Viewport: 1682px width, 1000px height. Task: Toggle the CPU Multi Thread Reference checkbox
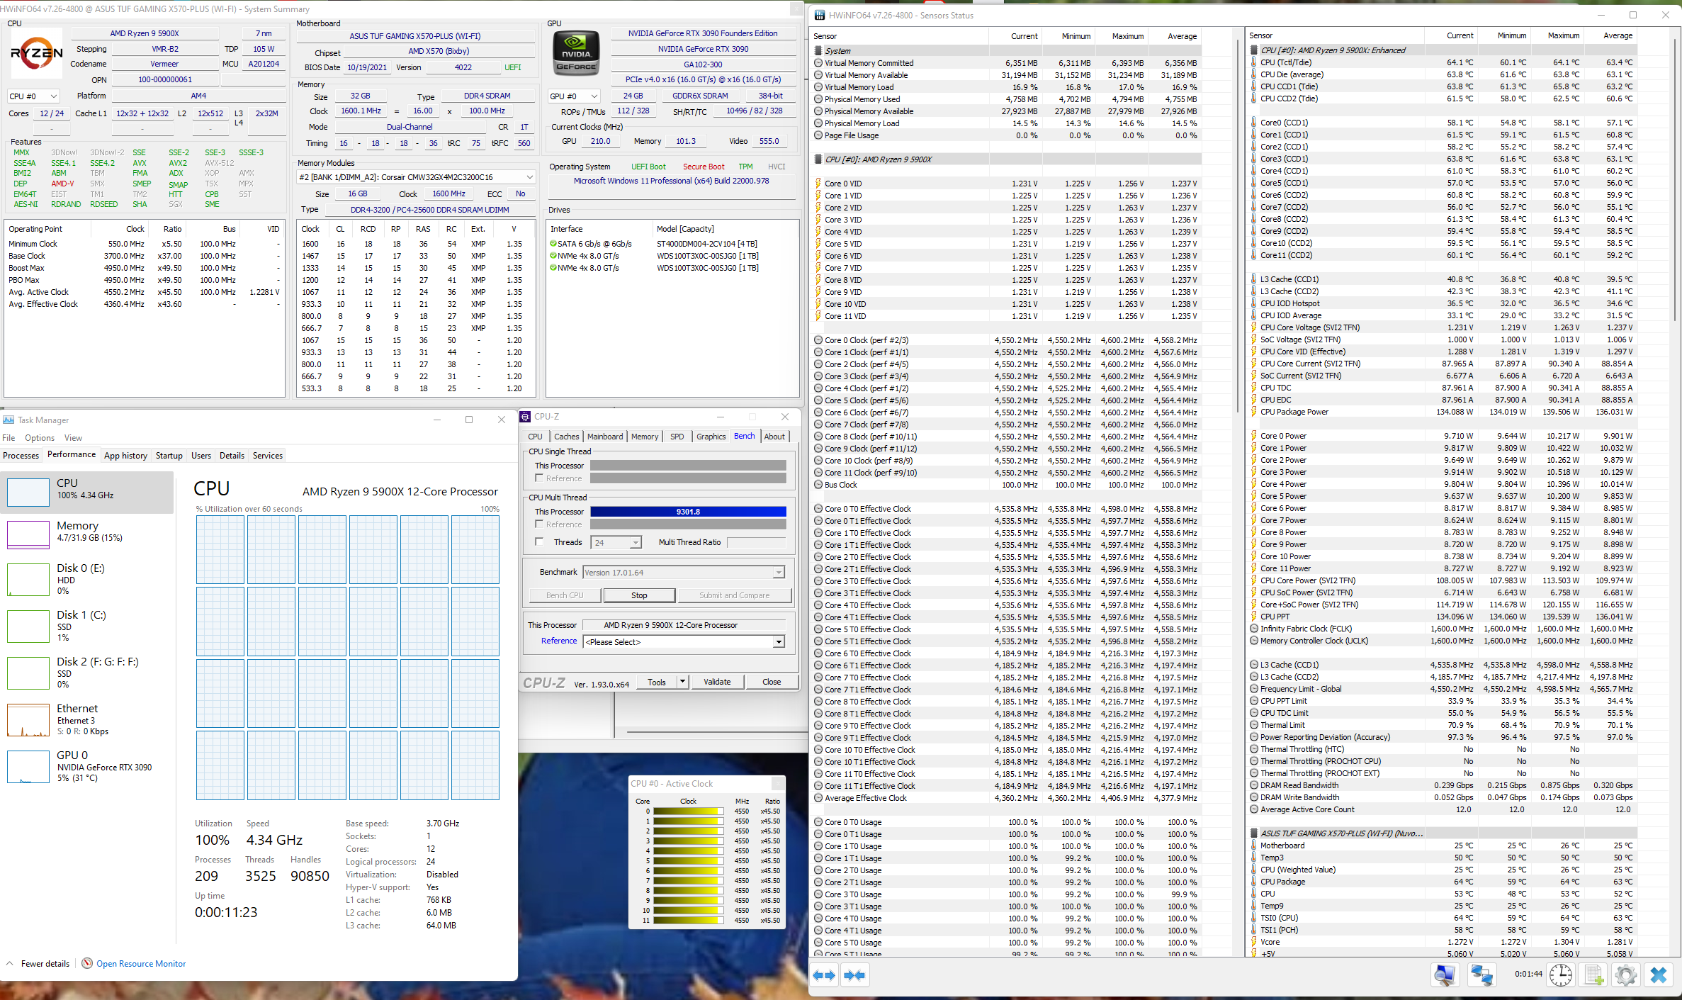coord(539,524)
